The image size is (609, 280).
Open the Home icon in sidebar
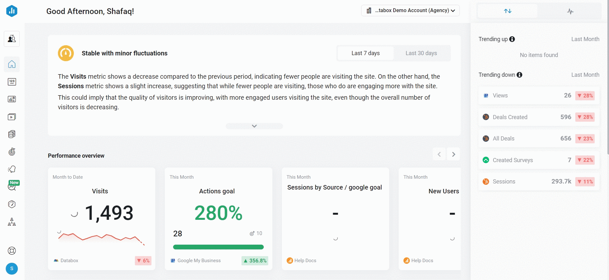tap(12, 64)
